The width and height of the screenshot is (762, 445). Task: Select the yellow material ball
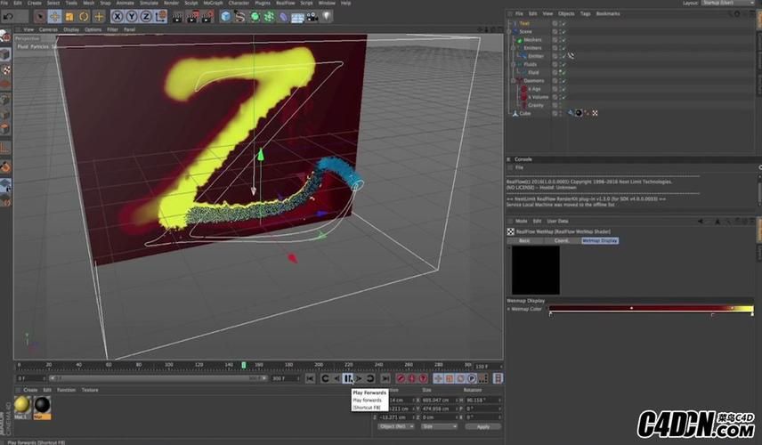pyautogui.click(x=22, y=405)
